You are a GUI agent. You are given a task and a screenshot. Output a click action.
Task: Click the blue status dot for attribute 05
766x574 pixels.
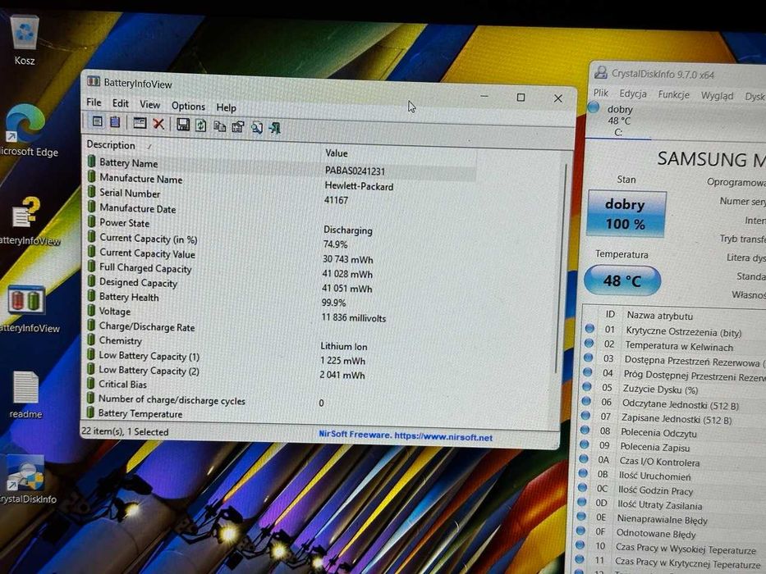(x=587, y=386)
